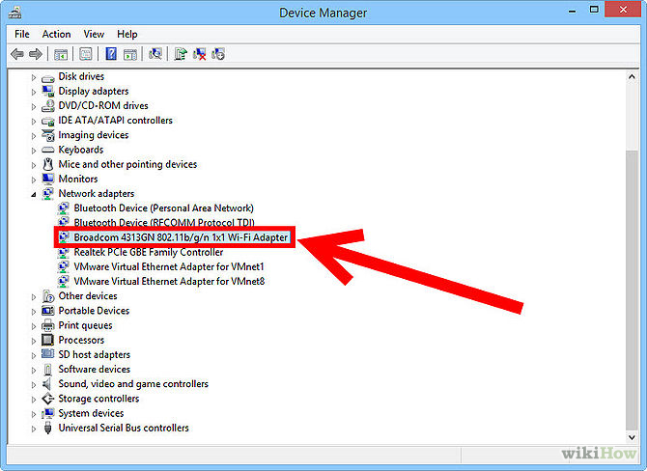647x471 pixels.
Task: Open the Action menu
Action: coord(57,34)
